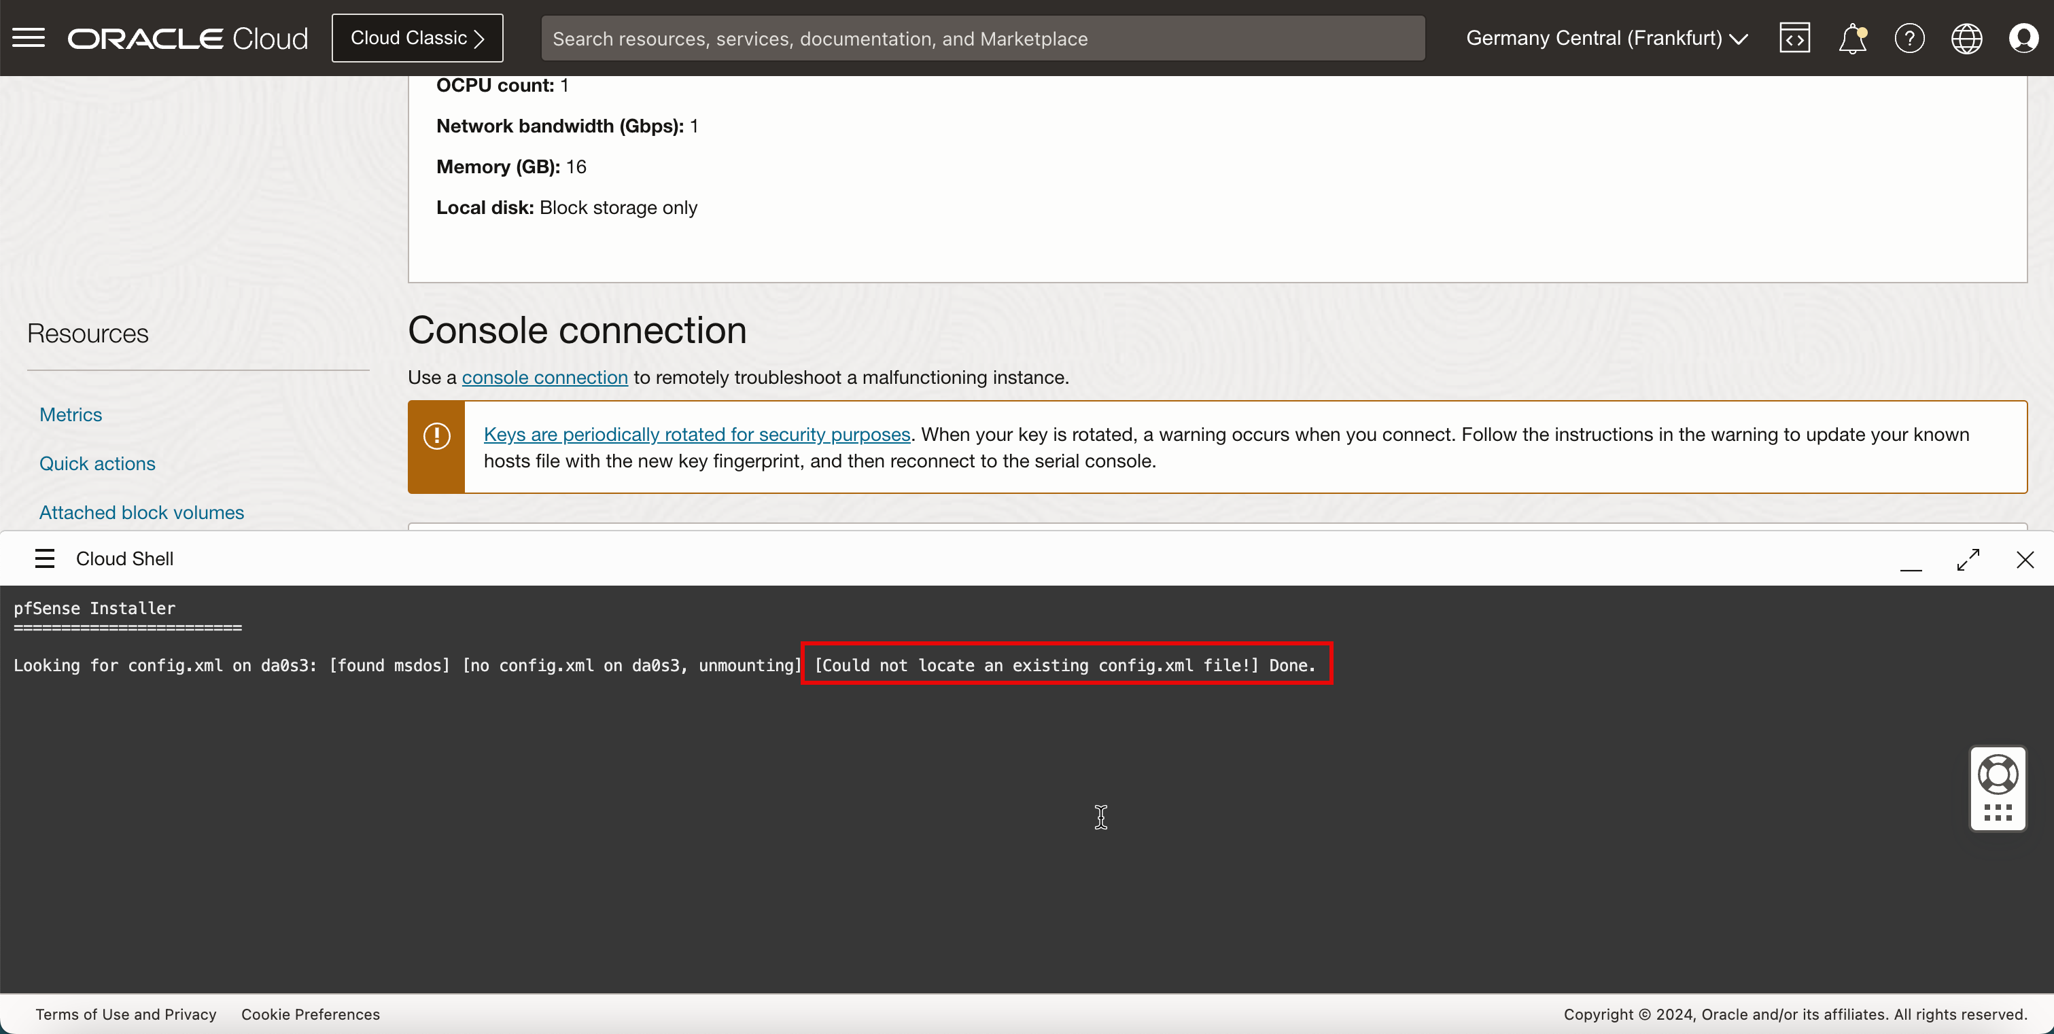Maximize the Cloud Shell panel
The image size is (2054, 1034).
(x=1968, y=560)
